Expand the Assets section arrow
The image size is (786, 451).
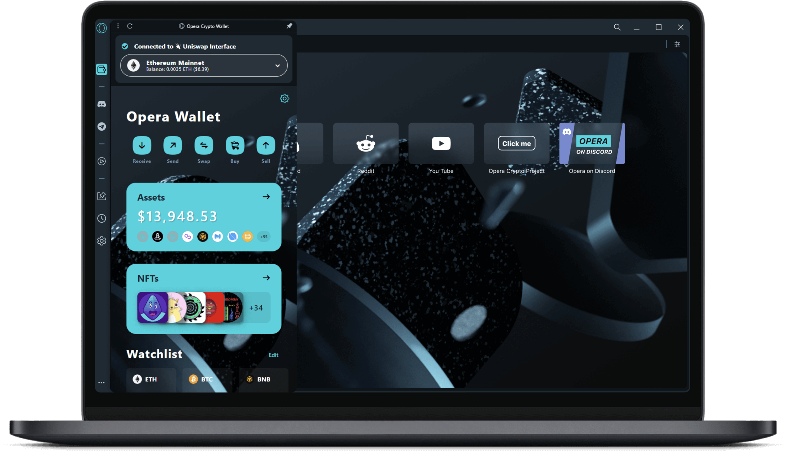point(267,197)
